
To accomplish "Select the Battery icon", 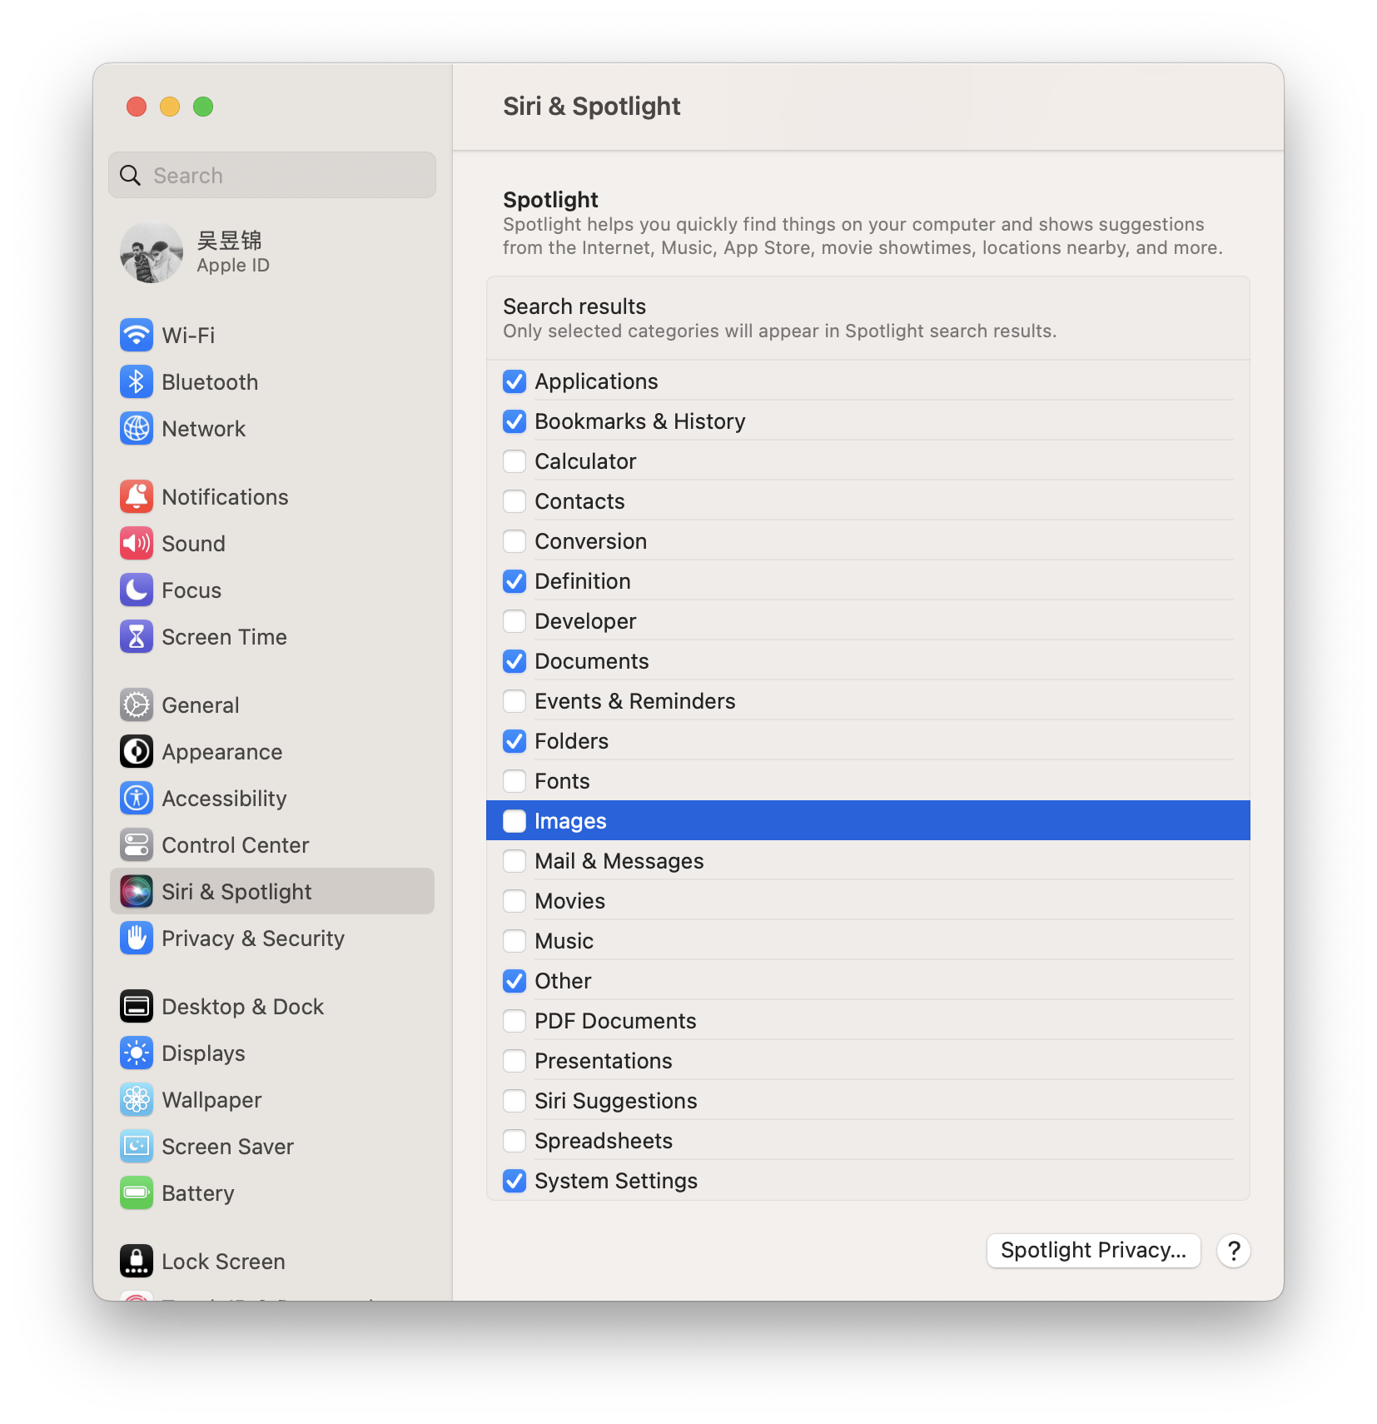I will click(137, 1192).
